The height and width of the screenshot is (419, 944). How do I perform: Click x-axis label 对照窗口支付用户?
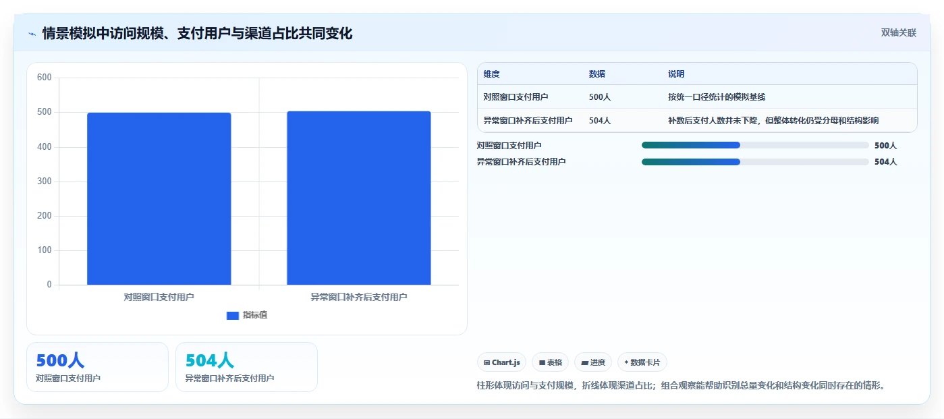tap(159, 297)
